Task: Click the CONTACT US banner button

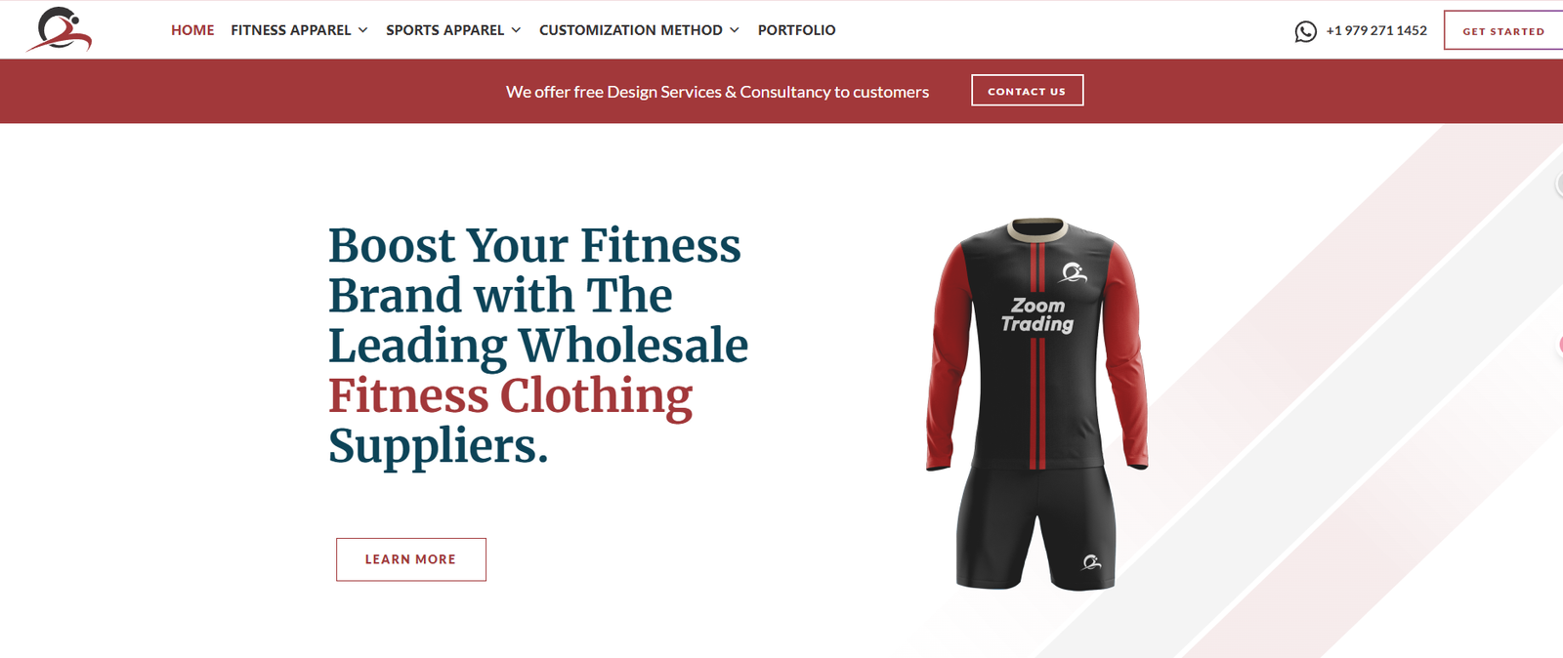Action: point(1027,91)
